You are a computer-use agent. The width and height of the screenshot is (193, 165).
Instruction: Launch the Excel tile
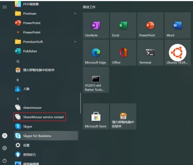[123, 26]
